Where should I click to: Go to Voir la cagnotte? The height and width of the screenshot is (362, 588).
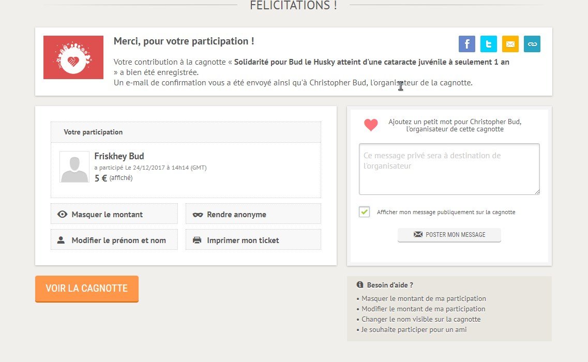tap(86, 289)
